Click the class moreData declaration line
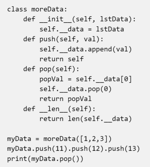This screenshot has width=150, height=167. (37, 9)
